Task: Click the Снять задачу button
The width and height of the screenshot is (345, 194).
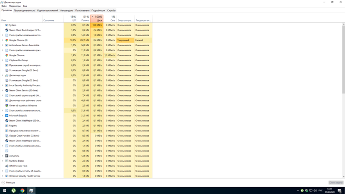Action: click(336, 182)
